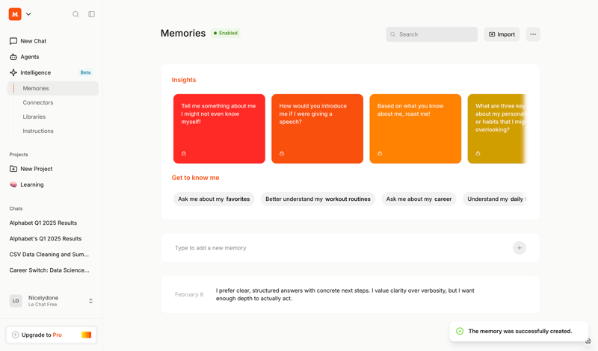Viewport: 598px width, 351px height.
Task: Click the plus icon to add memory
Action: click(x=520, y=248)
